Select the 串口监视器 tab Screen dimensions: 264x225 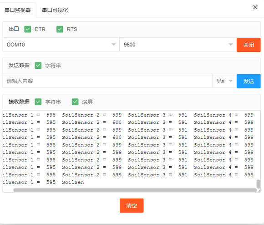pyautogui.click(x=18, y=10)
